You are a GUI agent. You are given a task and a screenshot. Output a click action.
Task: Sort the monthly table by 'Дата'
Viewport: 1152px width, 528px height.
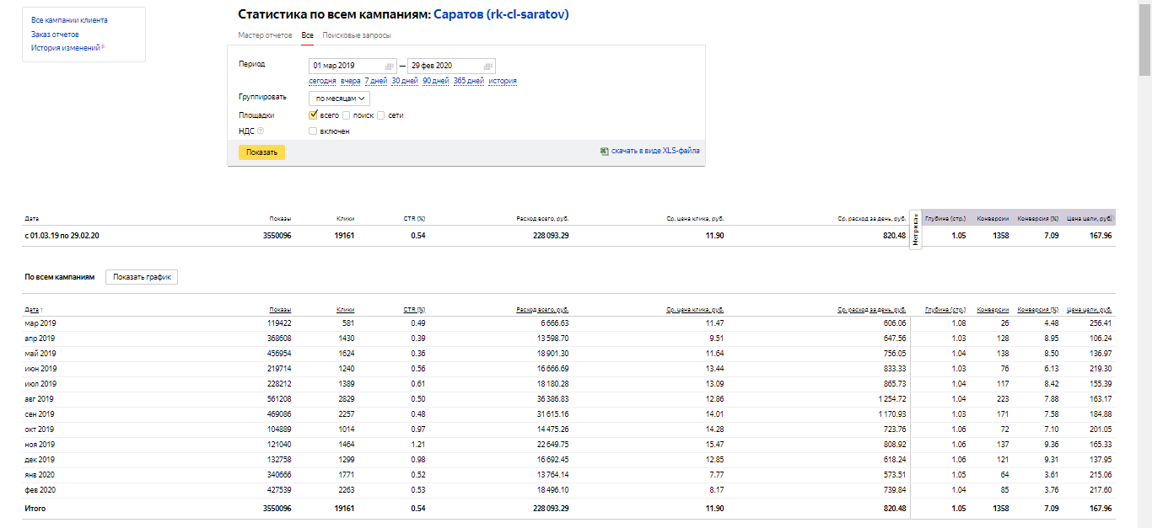(33, 310)
